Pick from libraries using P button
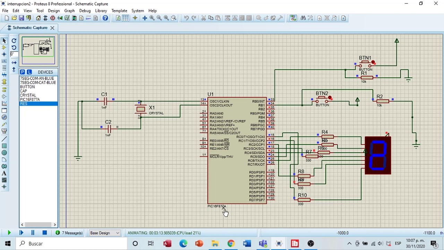 coord(22,72)
